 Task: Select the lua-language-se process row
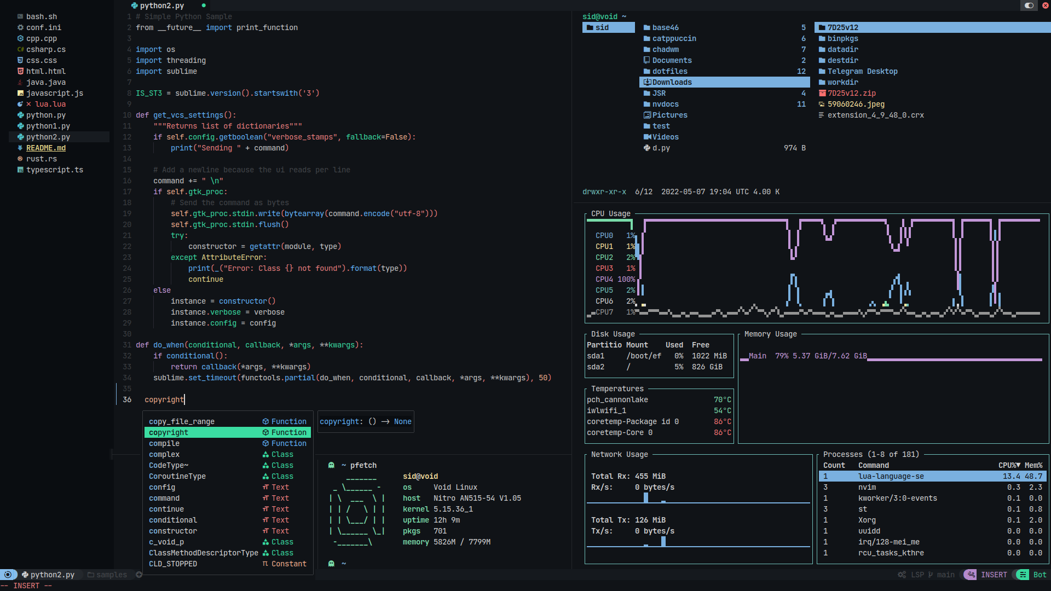tap(891, 476)
